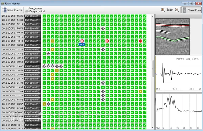Click the fifth gray unknown cell in 11:29:07 row
This screenshot has width=203, height=131.
(61, 66)
